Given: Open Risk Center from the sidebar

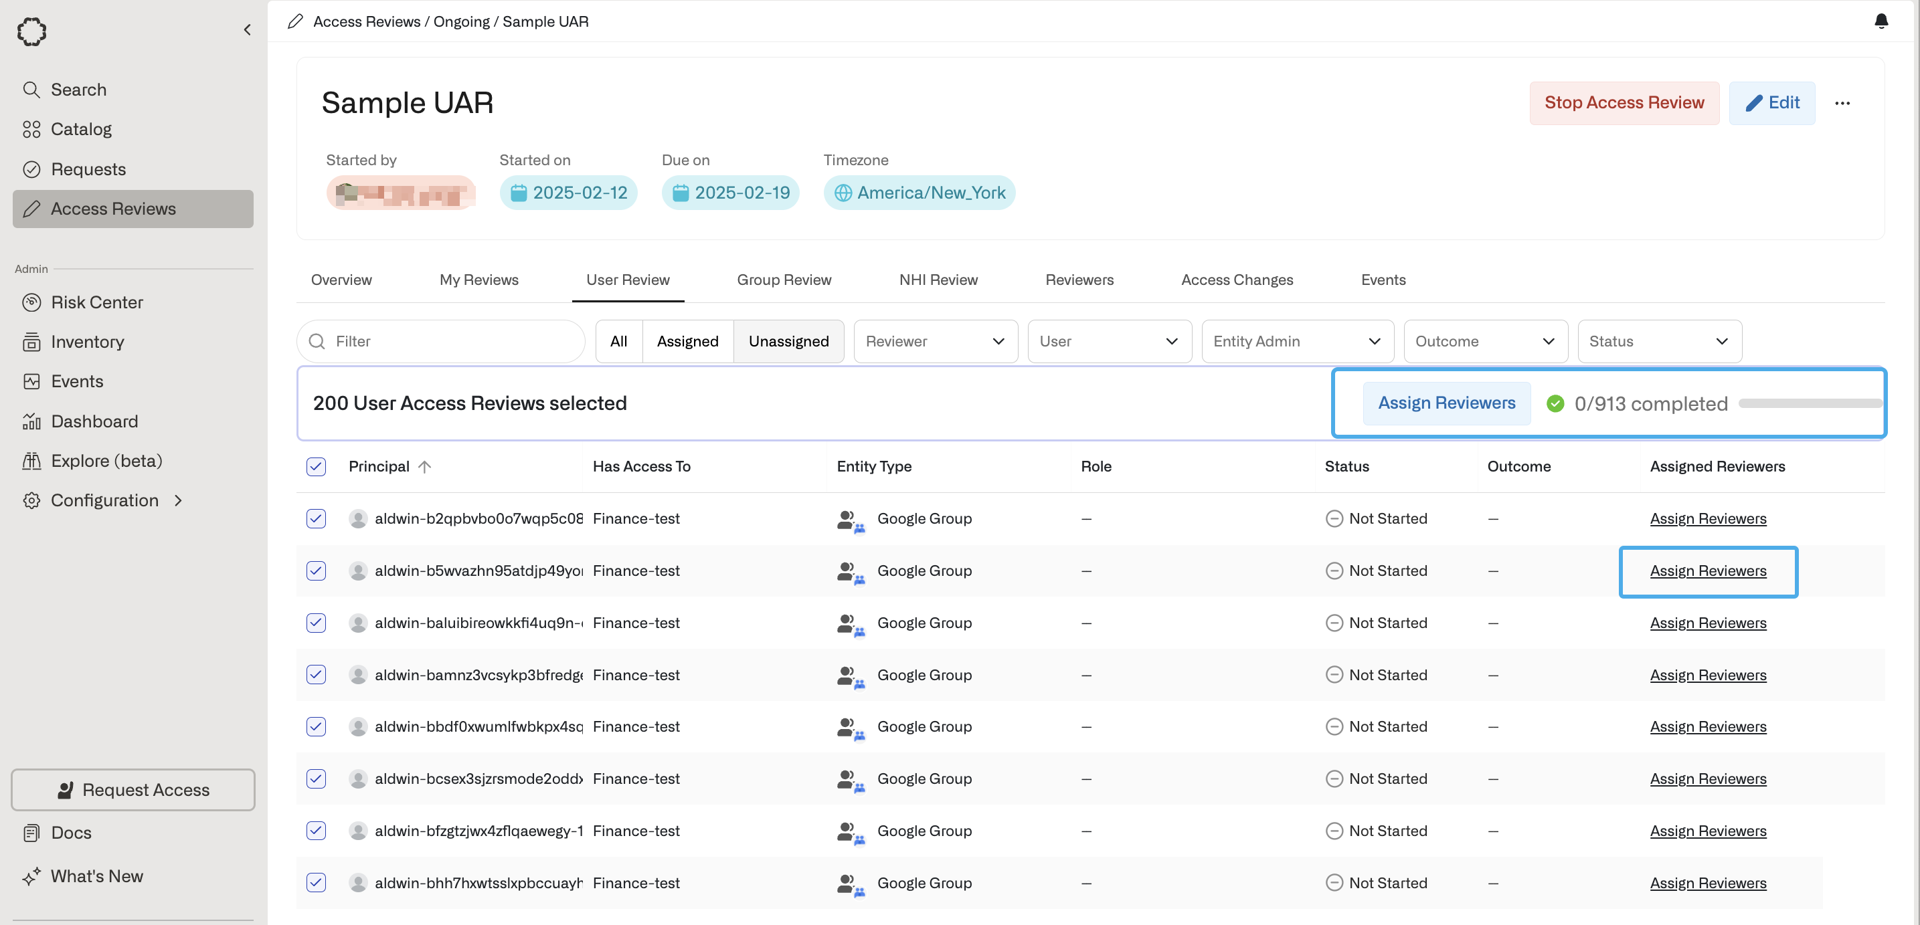Looking at the screenshot, I should point(97,302).
